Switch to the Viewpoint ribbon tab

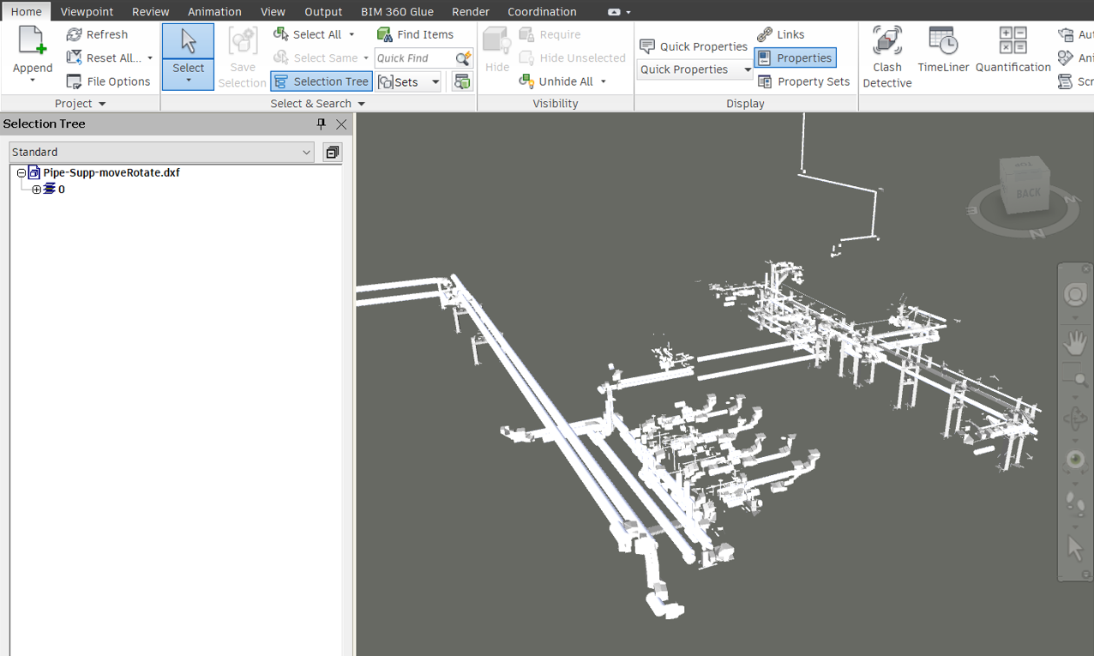click(x=87, y=11)
